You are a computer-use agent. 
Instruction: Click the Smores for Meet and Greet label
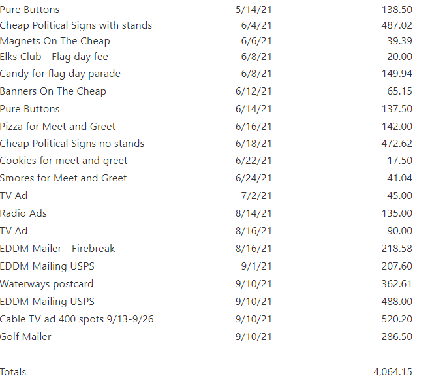tap(63, 178)
